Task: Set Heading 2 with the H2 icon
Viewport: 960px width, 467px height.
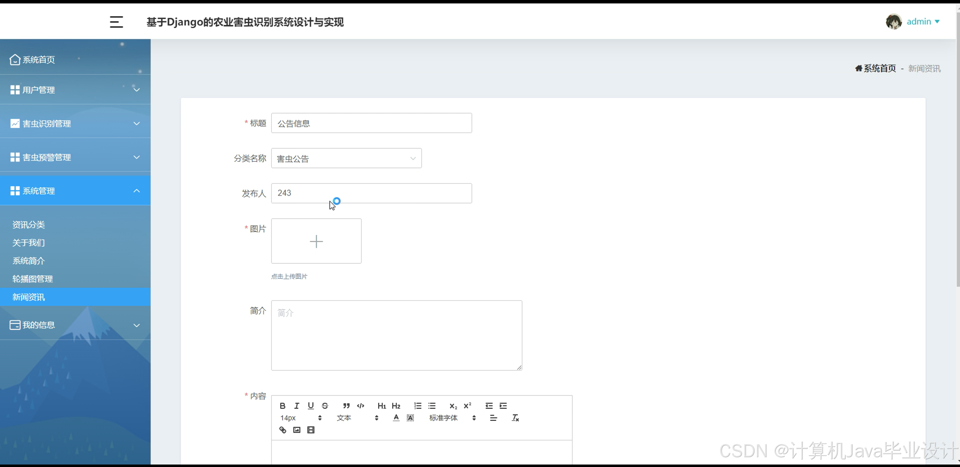Action: click(x=396, y=405)
